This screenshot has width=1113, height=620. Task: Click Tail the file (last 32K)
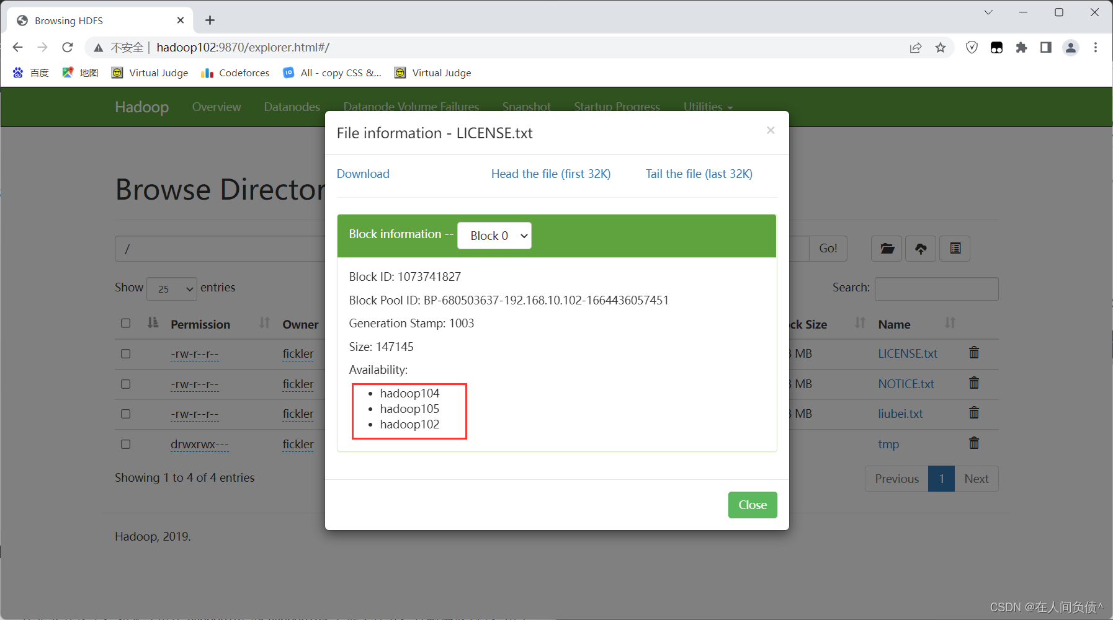pyautogui.click(x=699, y=174)
